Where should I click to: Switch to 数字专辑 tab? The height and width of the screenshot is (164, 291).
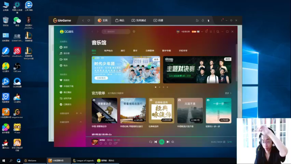[x=167, y=51]
